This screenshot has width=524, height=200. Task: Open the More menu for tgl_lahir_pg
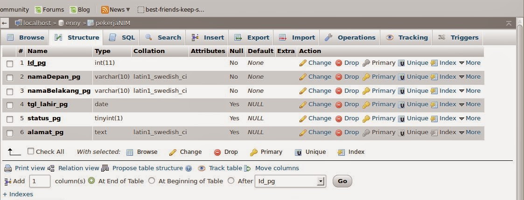(469, 104)
